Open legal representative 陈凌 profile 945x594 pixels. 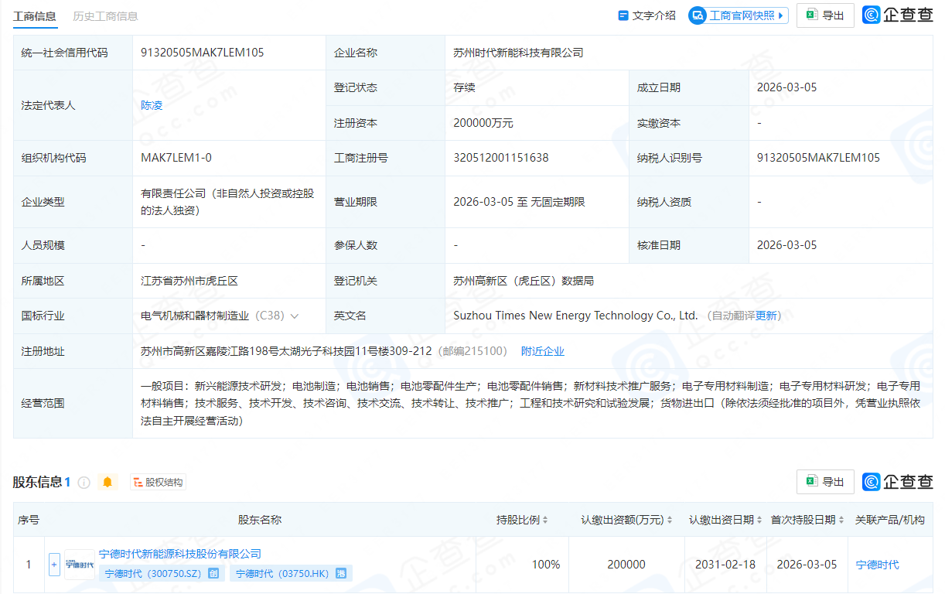tap(151, 104)
